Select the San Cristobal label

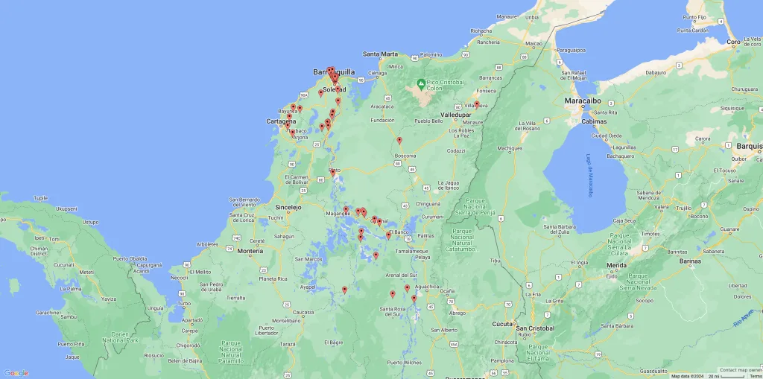[535, 328]
